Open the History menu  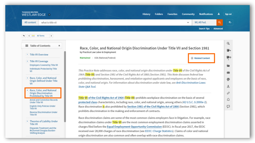(x=146, y=14)
